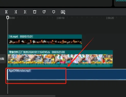Click the Delete right of playhead icon
Screen dimensions: 126x97
click(x=25, y=12)
